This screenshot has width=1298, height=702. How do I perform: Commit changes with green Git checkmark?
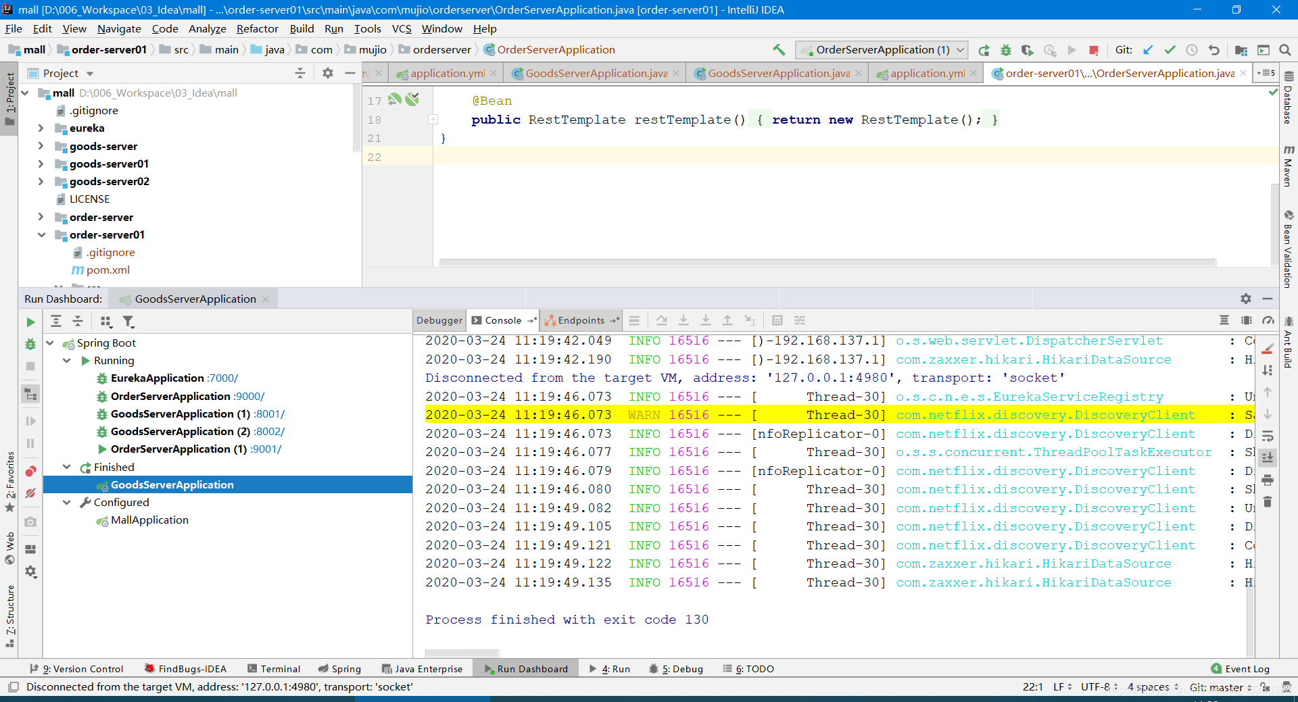(1170, 50)
